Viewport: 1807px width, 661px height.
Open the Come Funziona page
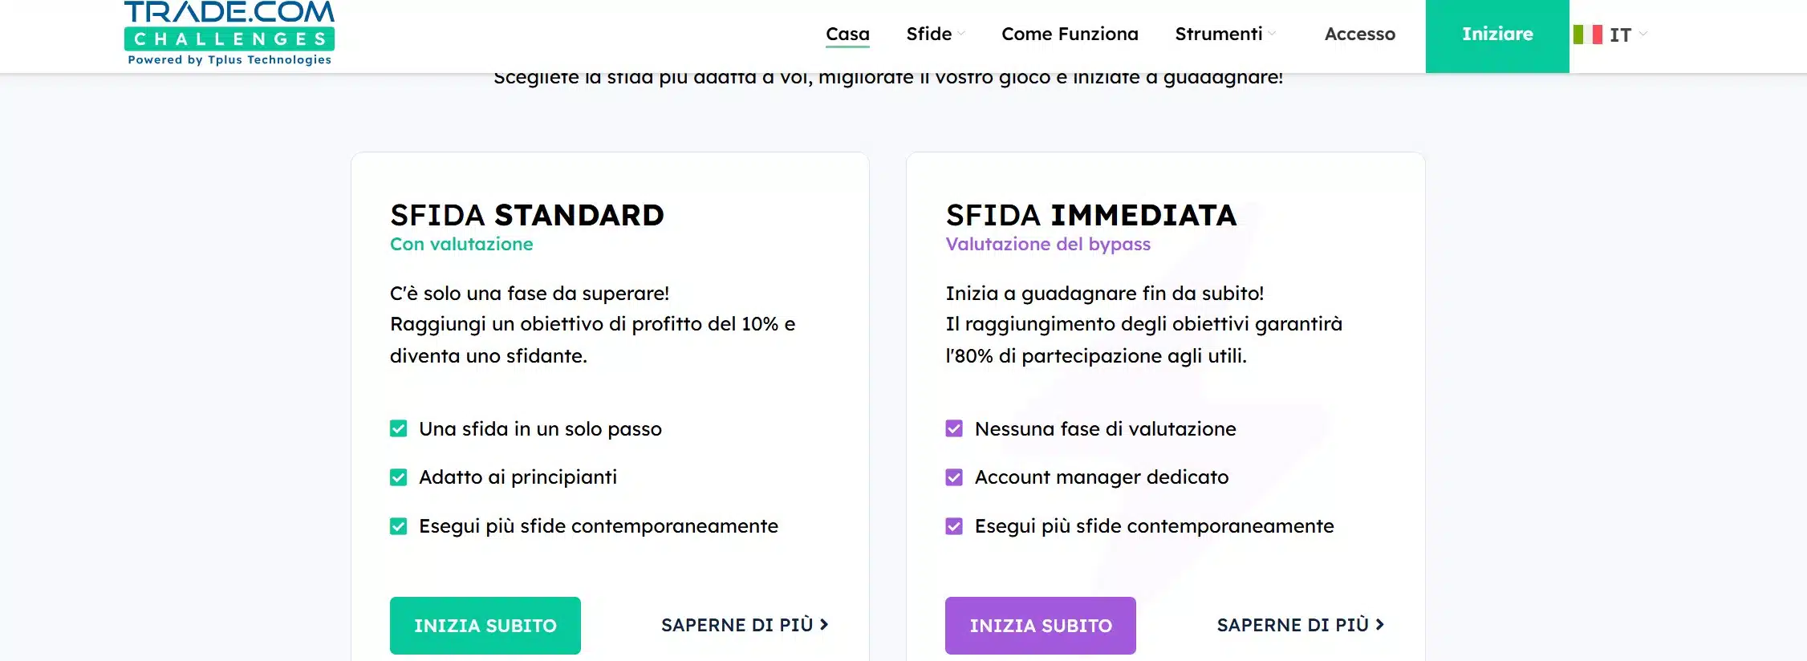point(1070,34)
